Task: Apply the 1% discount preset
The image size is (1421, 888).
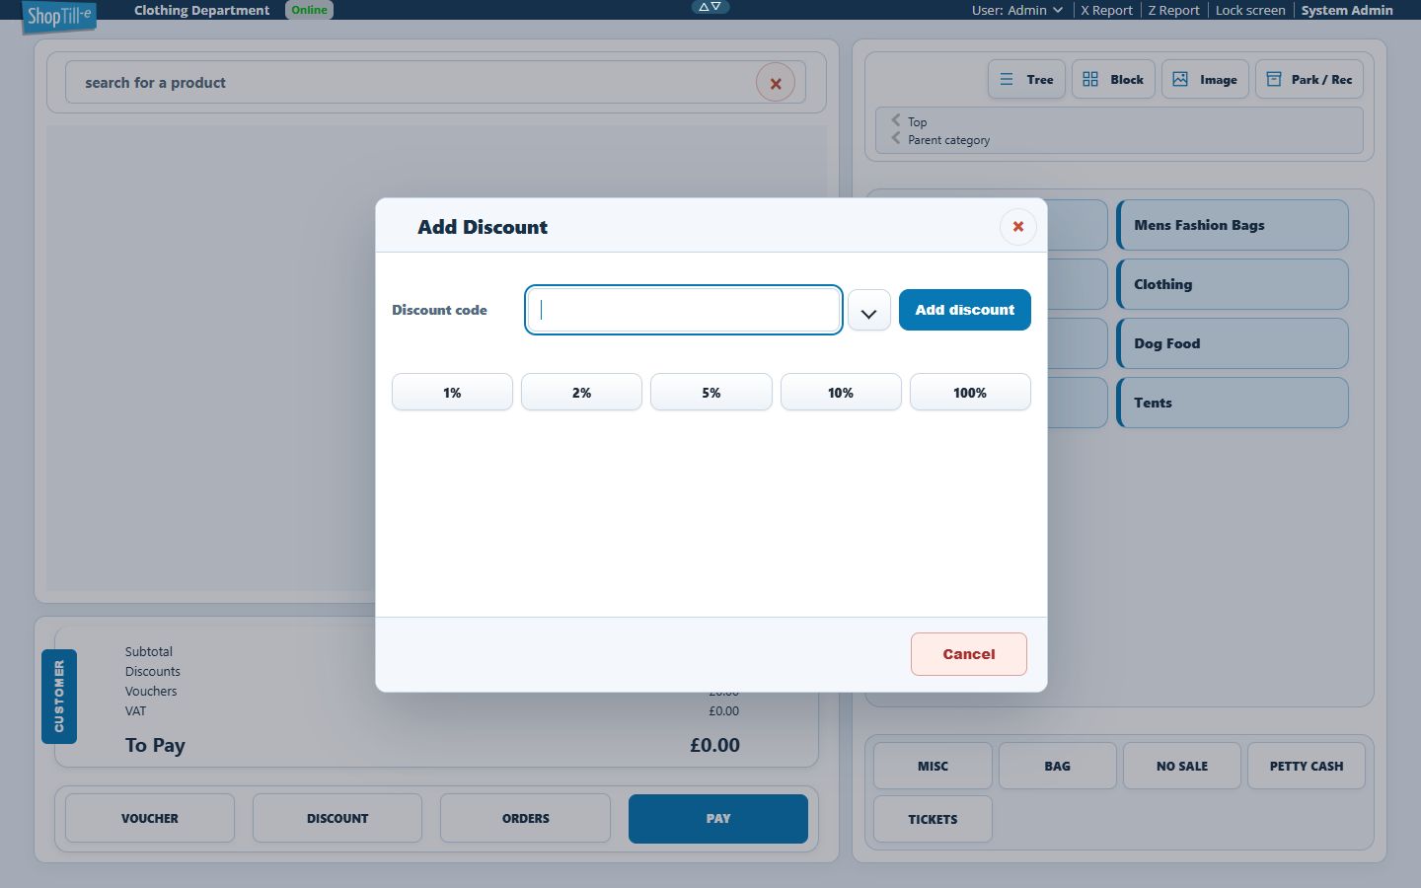Action: [452, 393]
